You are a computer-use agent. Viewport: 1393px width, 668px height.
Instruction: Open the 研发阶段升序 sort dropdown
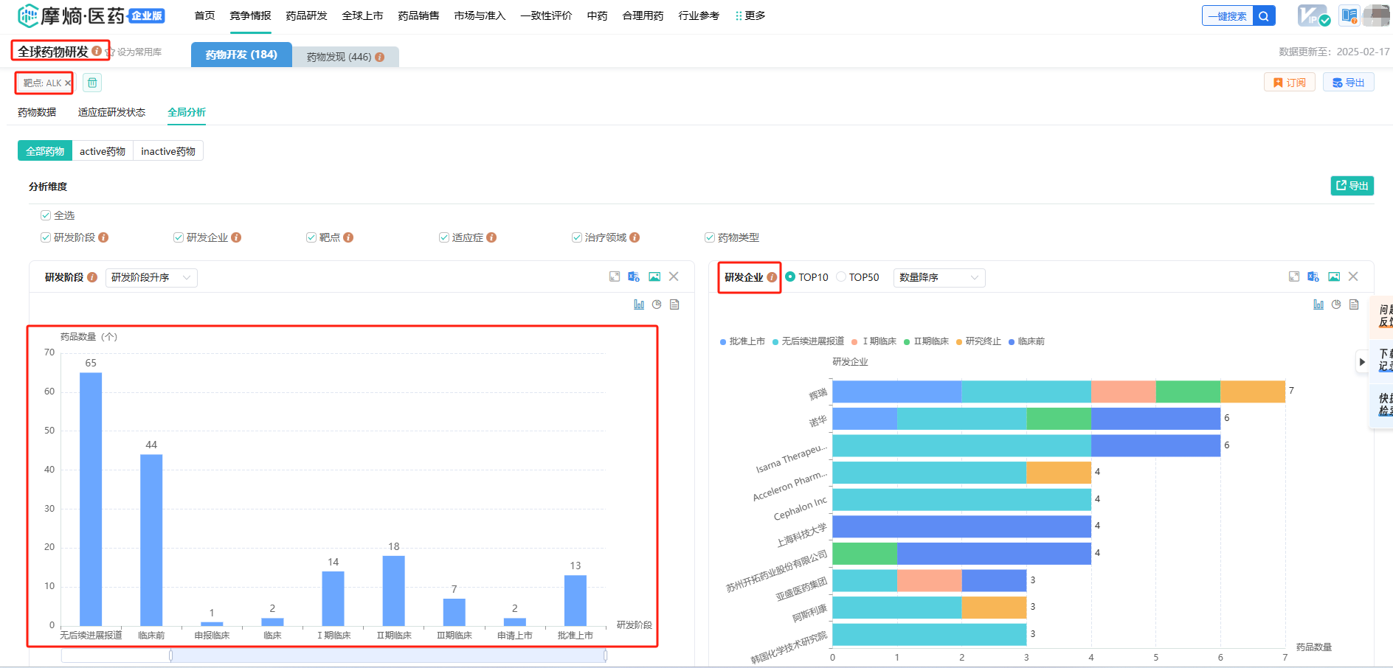pyautogui.click(x=151, y=277)
